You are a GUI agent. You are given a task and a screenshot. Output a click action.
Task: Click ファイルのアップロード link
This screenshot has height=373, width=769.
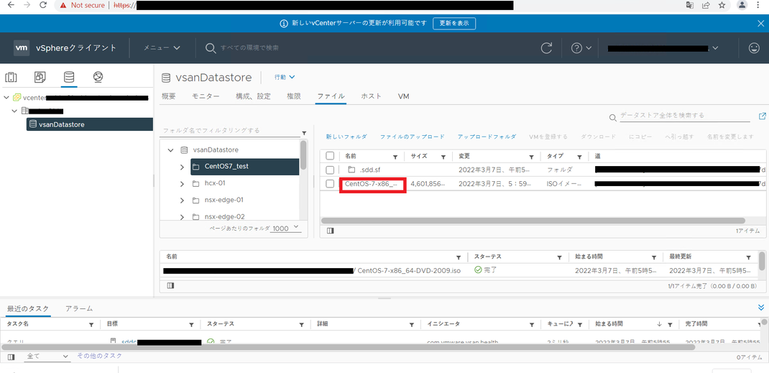[413, 137]
